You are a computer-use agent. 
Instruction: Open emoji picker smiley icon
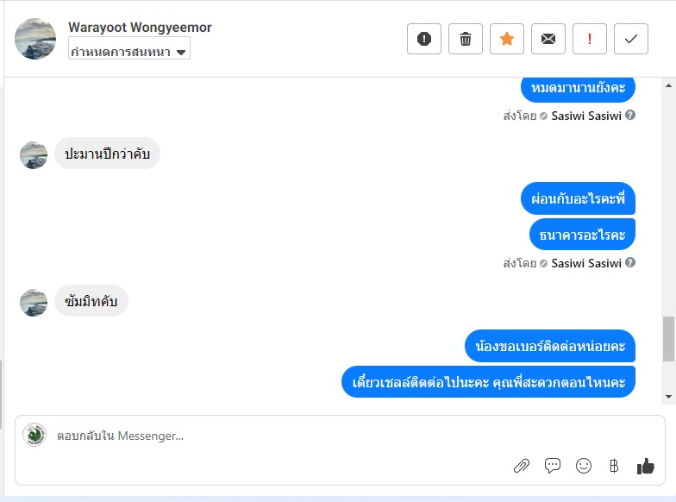(583, 466)
